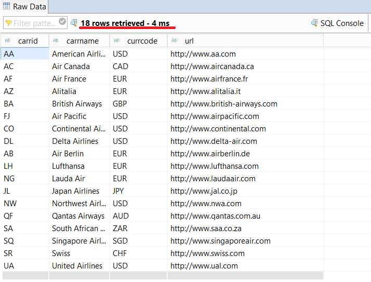This screenshot has height=282, width=371.
Task: Select the Lufthansa cell
Action: point(79,166)
